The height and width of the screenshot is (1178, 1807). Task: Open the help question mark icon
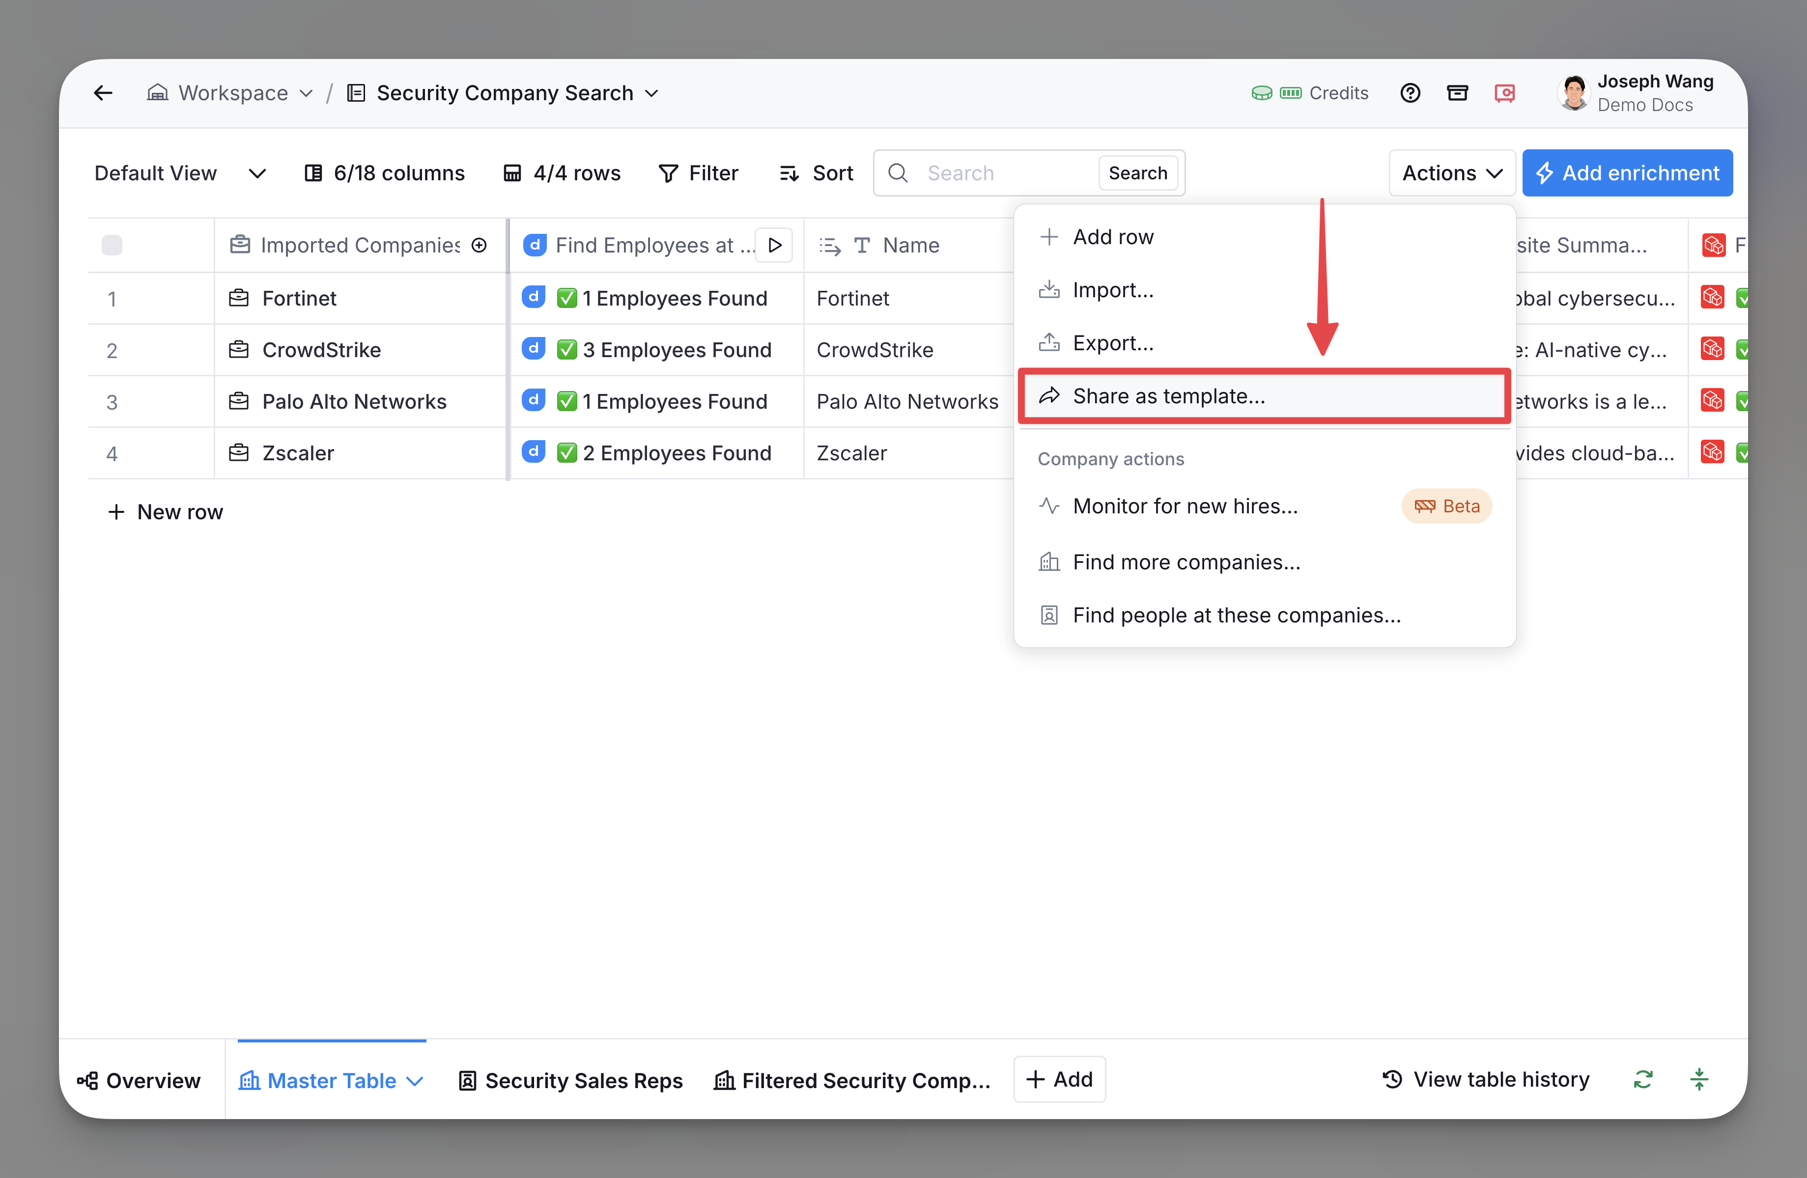coord(1410,93)
